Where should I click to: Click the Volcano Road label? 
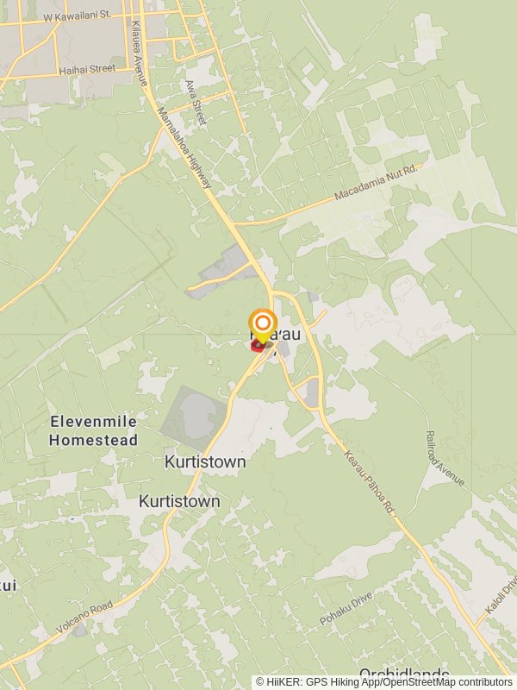pyautogui.click(x=84, y=617)
